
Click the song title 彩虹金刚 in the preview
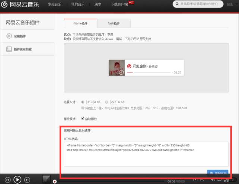(x=140, y=66)
